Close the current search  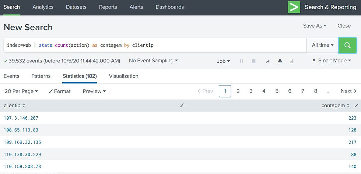click(x=344, y=26)
